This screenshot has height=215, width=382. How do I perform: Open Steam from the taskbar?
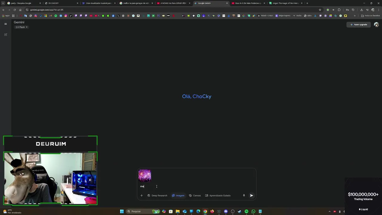click(239, 211)
